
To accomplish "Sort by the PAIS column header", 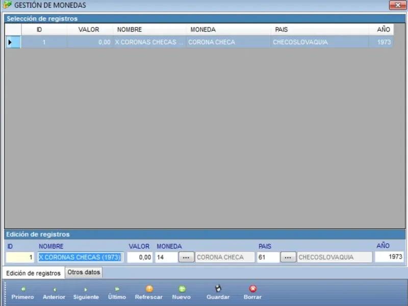I will (x=320, y=30).
